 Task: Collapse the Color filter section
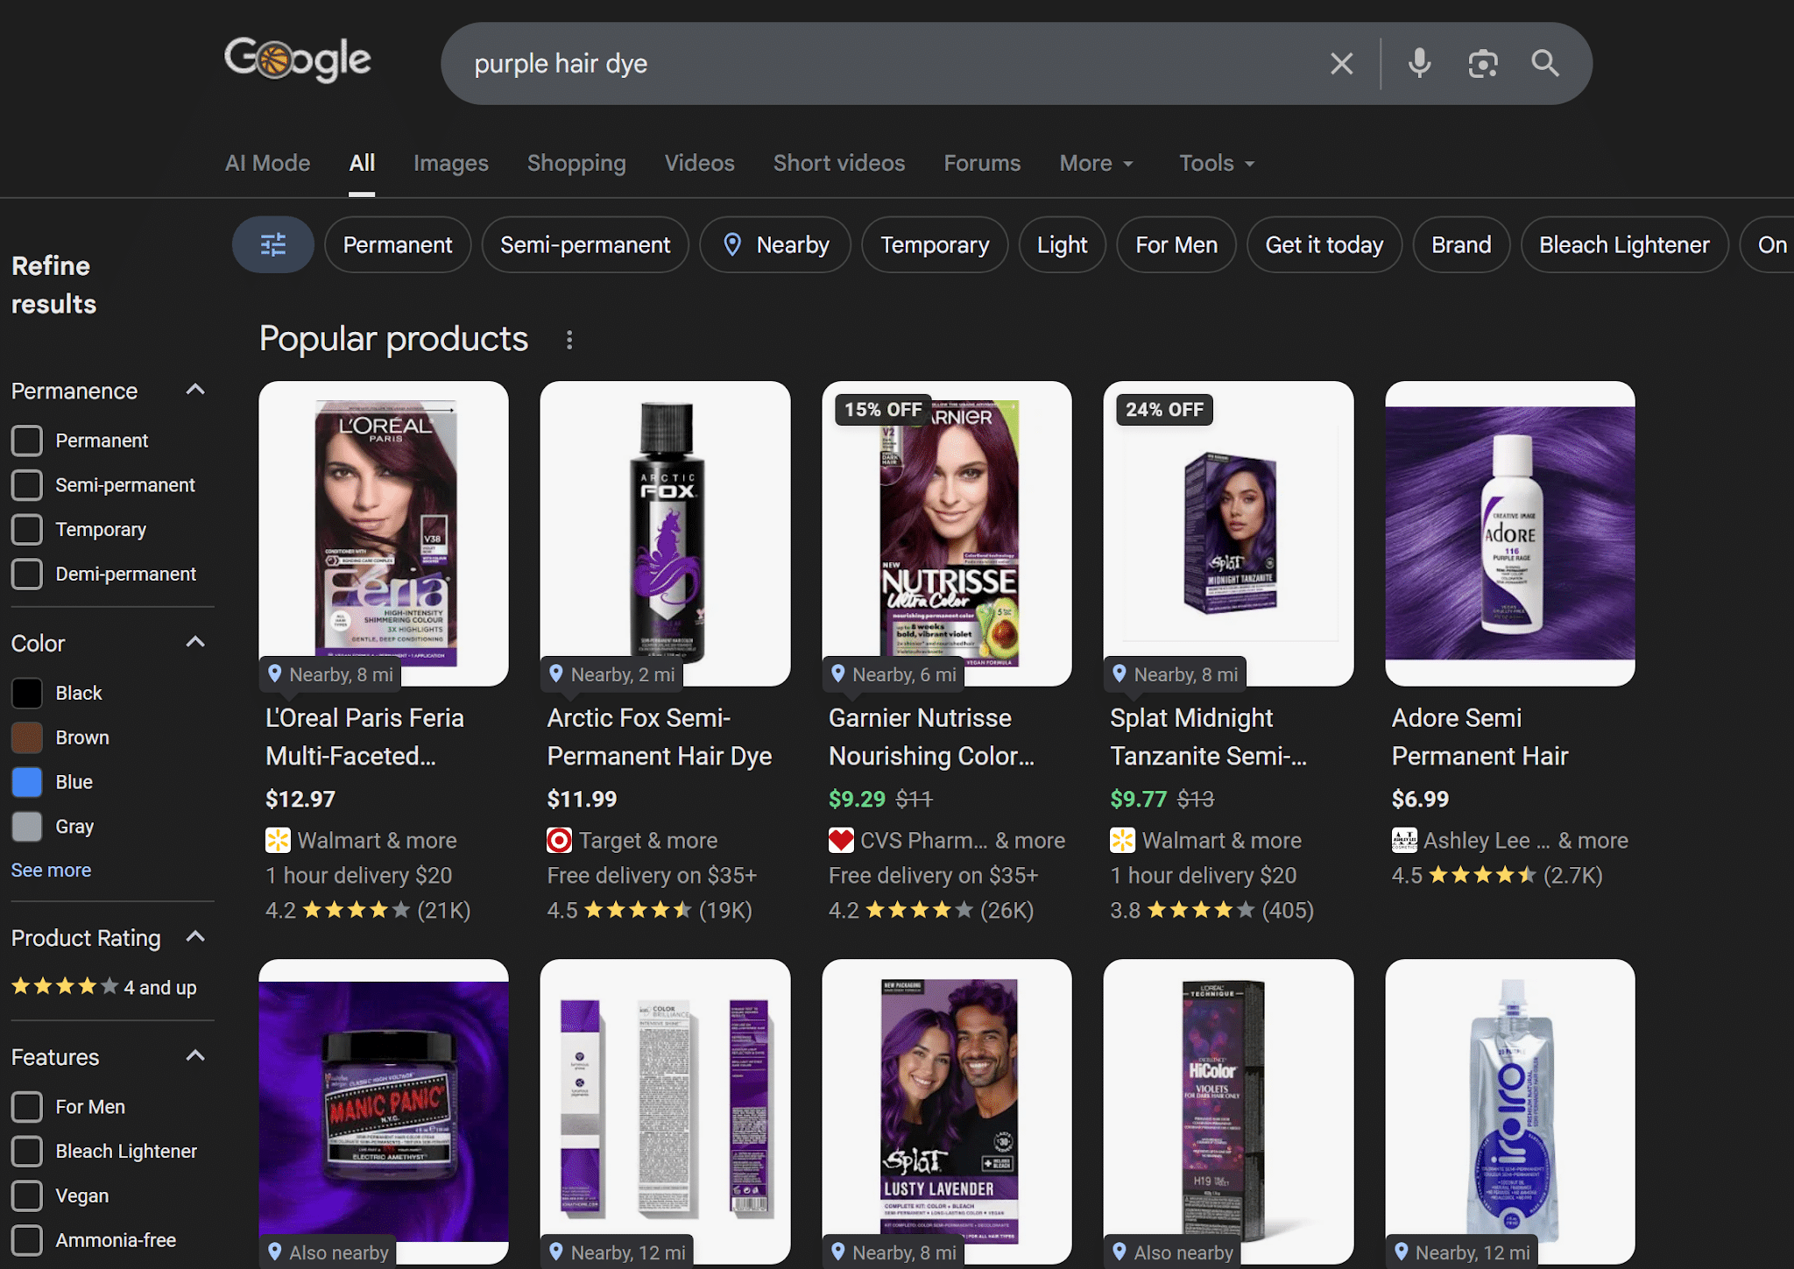pyautogui.click(x=196, y=643)
